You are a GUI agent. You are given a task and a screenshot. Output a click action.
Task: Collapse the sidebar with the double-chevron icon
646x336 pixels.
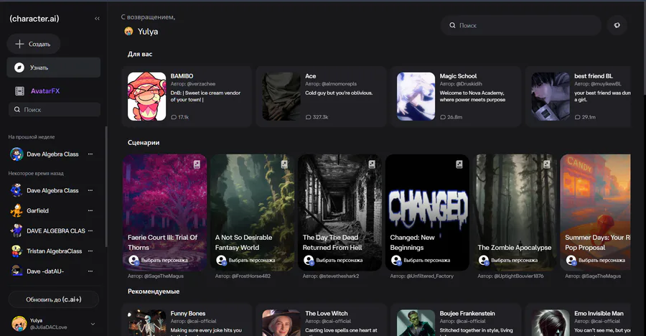tap(97, 19)
